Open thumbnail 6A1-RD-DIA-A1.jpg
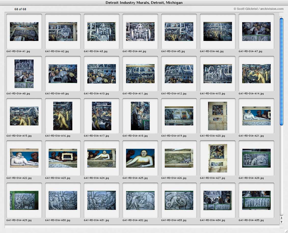Screen dimensions: 288x233 (x=24, y=32)
